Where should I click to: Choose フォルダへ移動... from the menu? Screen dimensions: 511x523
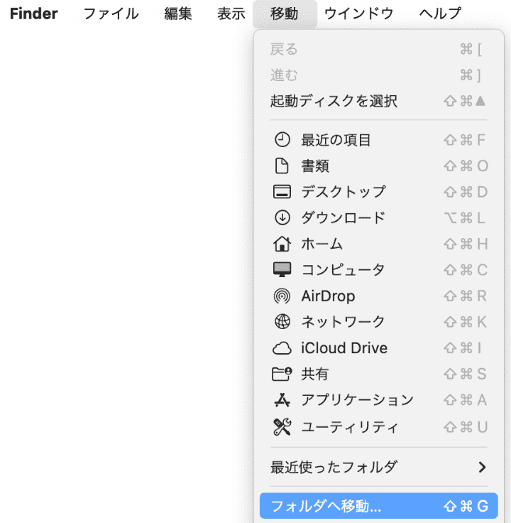(326, 507)
